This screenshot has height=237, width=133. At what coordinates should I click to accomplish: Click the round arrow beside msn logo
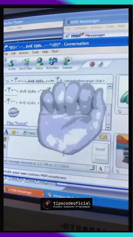(x=66, y=36)
